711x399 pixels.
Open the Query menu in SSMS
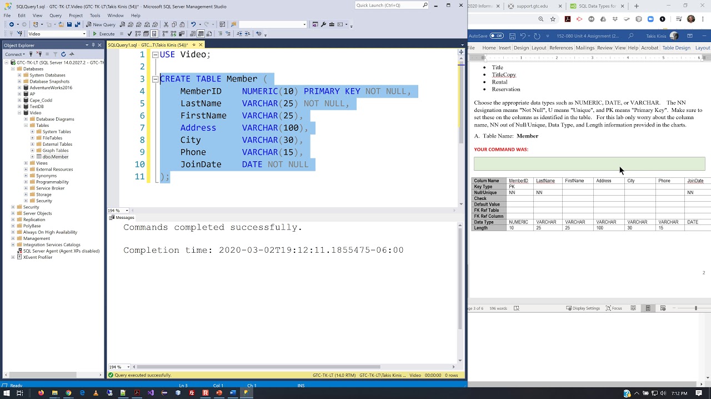click(55, 16)
